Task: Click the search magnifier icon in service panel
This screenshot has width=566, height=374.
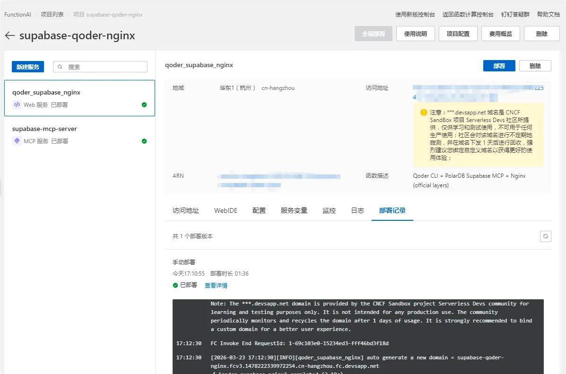Action: tap(60, 66)
